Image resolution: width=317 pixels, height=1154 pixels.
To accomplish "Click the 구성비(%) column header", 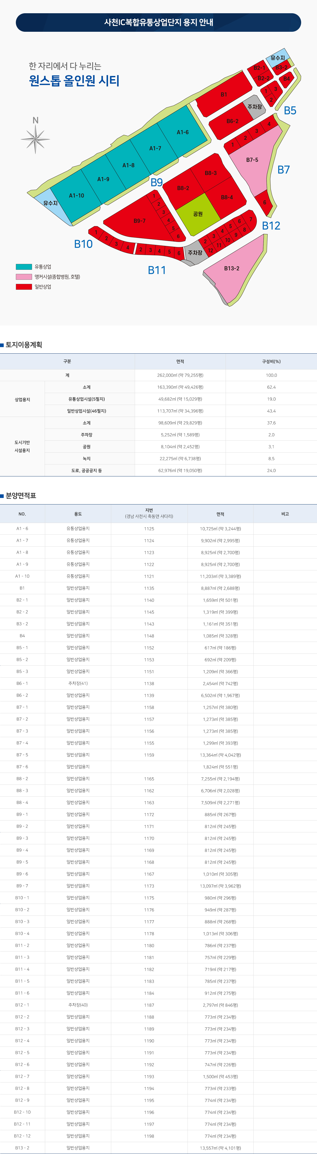I will (x=271, y=362).
